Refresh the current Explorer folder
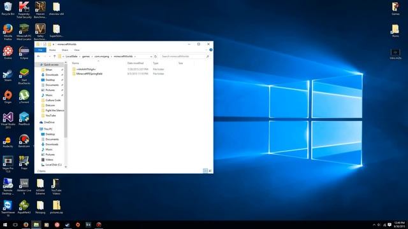This screenshot has height=229, width=408. click(156, 57)
